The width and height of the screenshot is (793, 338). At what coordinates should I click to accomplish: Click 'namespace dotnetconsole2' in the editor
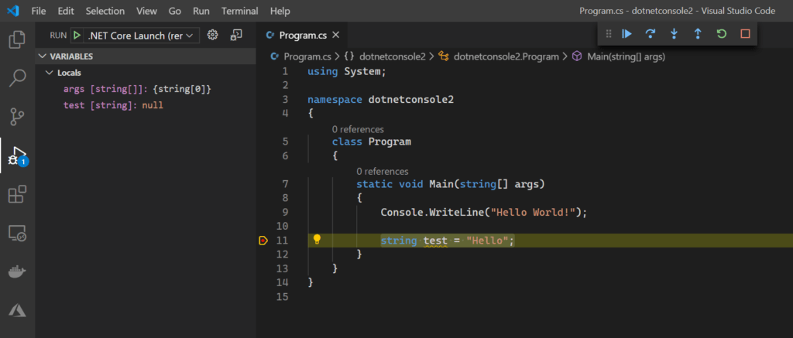(x=380, y=100)
